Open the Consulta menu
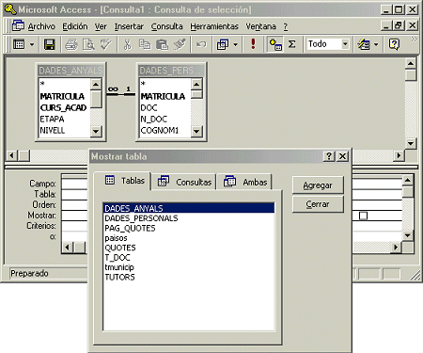 [166, 26]
